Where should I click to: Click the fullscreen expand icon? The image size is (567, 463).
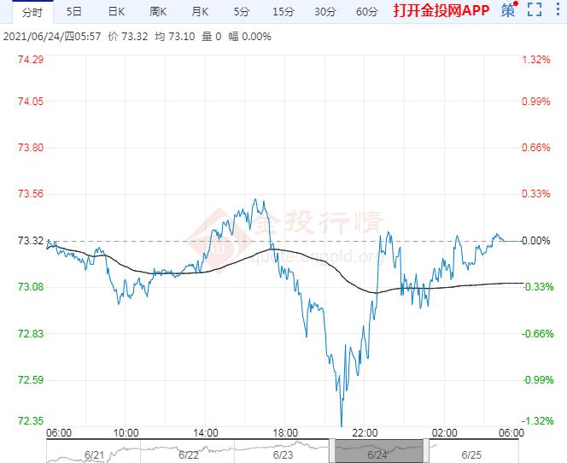click(x=535, y=11)
